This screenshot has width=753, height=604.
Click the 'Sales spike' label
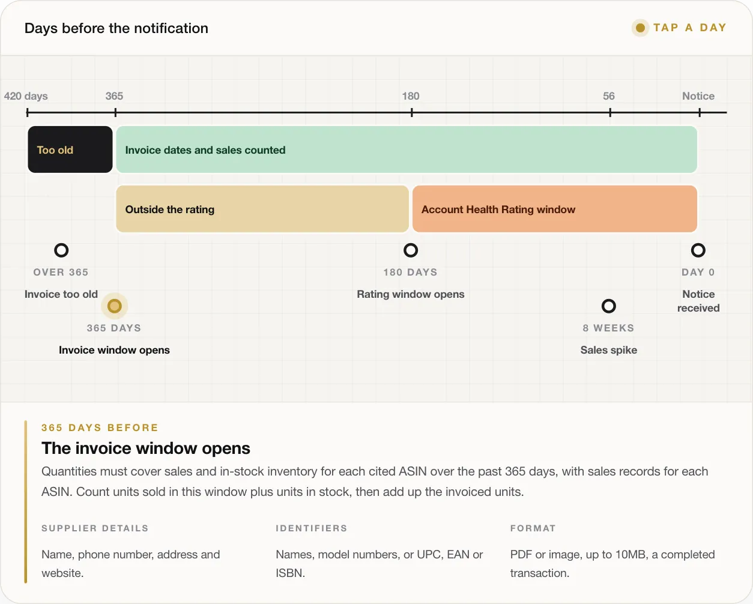(x=609, y=350)
